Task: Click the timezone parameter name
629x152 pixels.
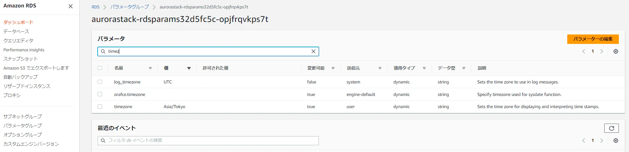Action: (123, 107)
